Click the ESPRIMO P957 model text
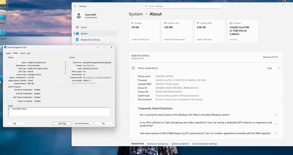 (x=137, y=59)
